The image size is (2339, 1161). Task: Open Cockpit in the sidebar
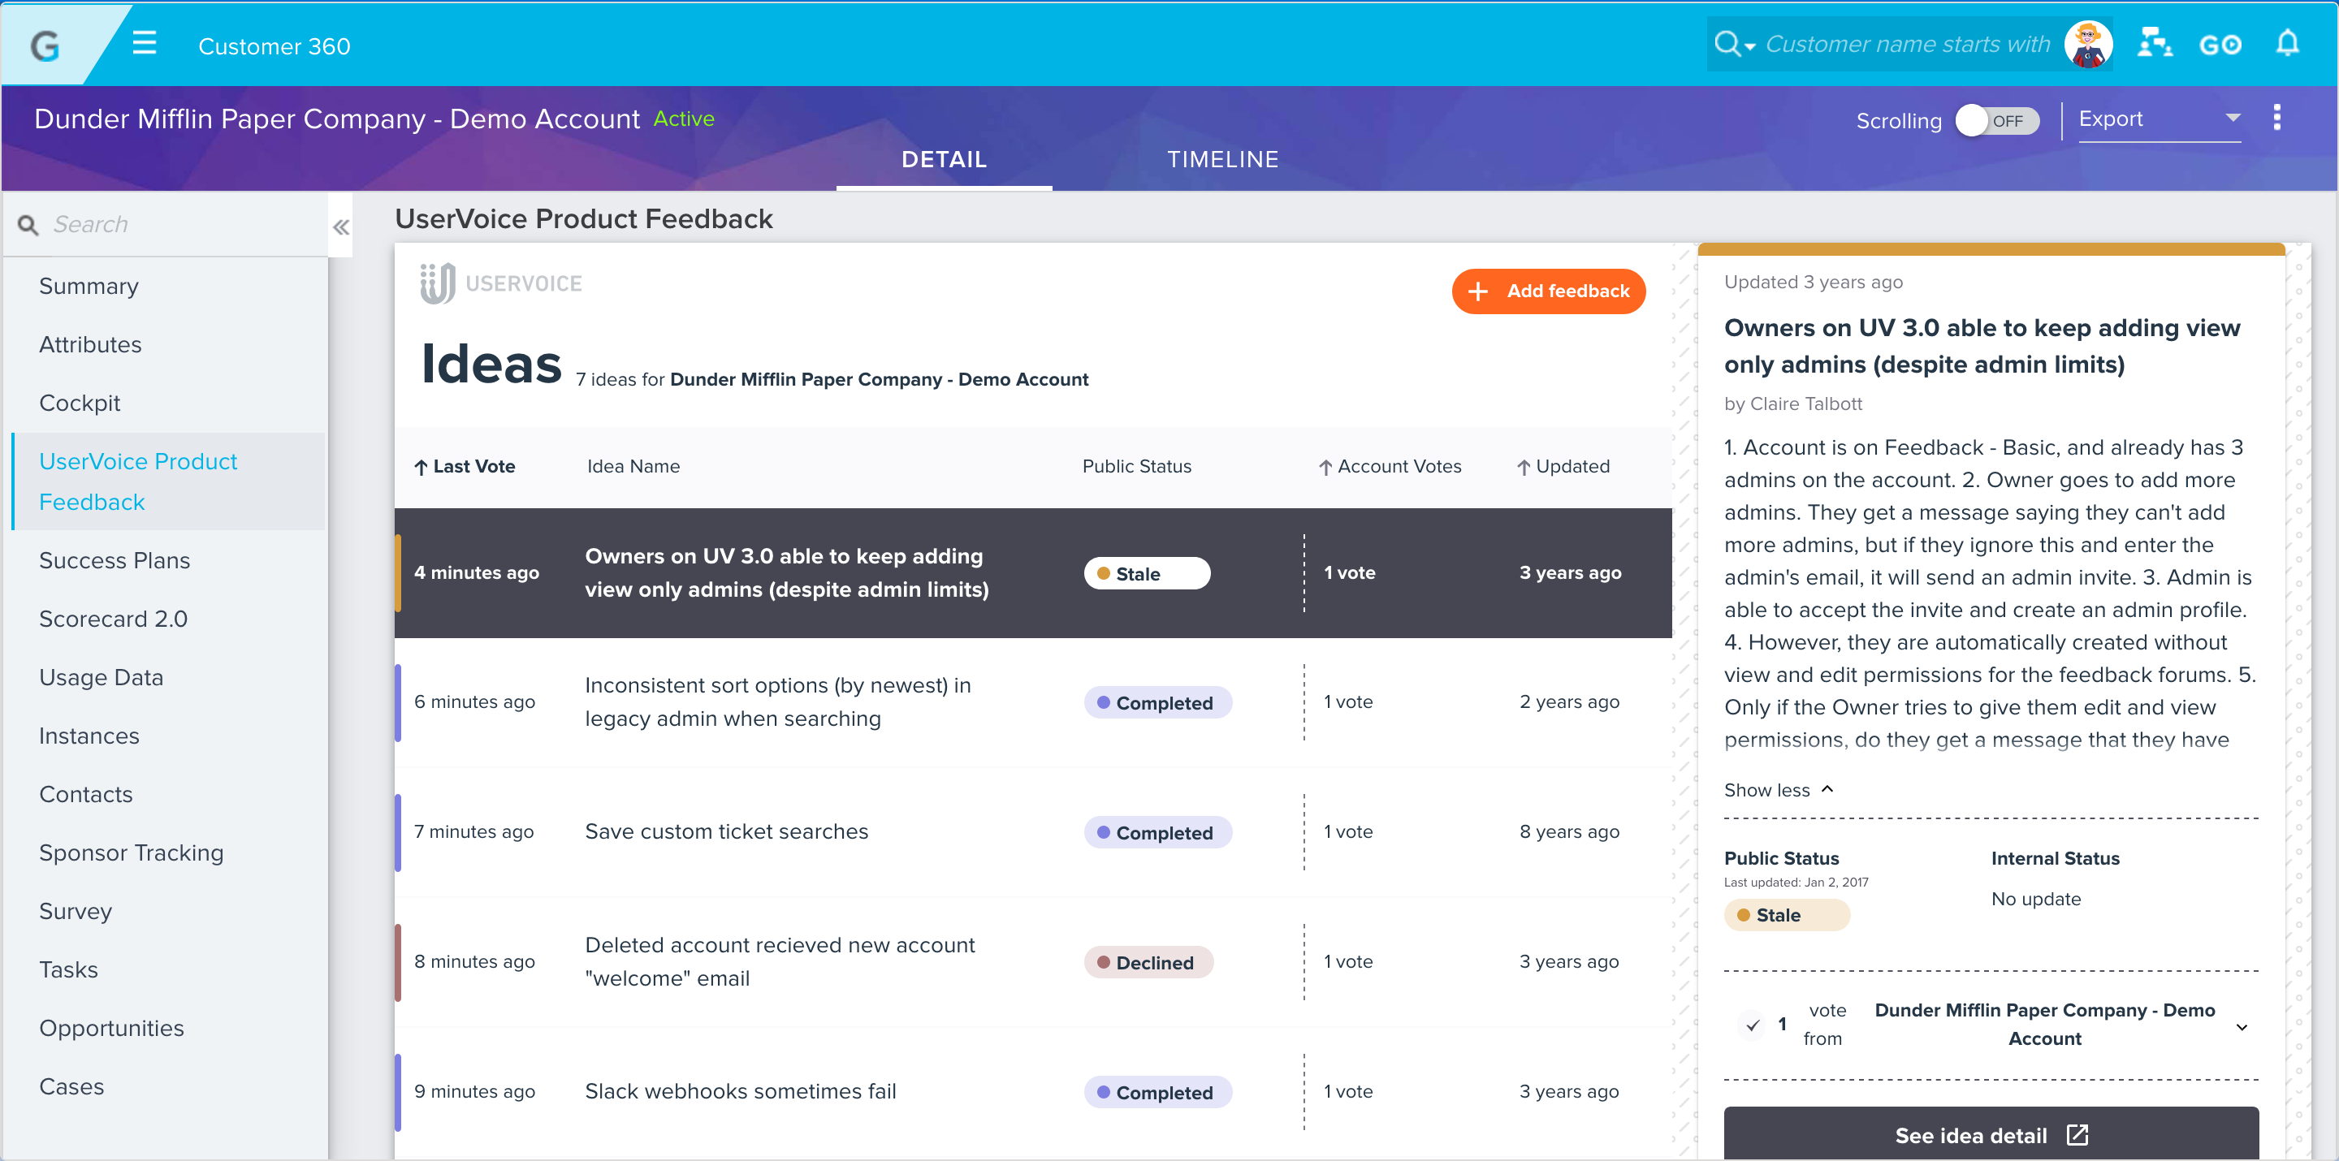(79, 403)
